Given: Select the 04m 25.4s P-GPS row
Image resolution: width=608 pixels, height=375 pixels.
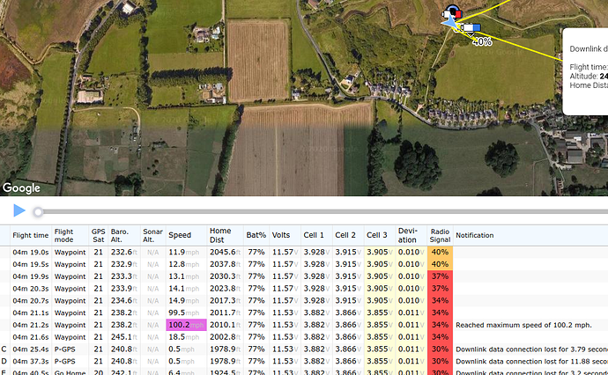Looking at the screenshot, I should point(304,349).
